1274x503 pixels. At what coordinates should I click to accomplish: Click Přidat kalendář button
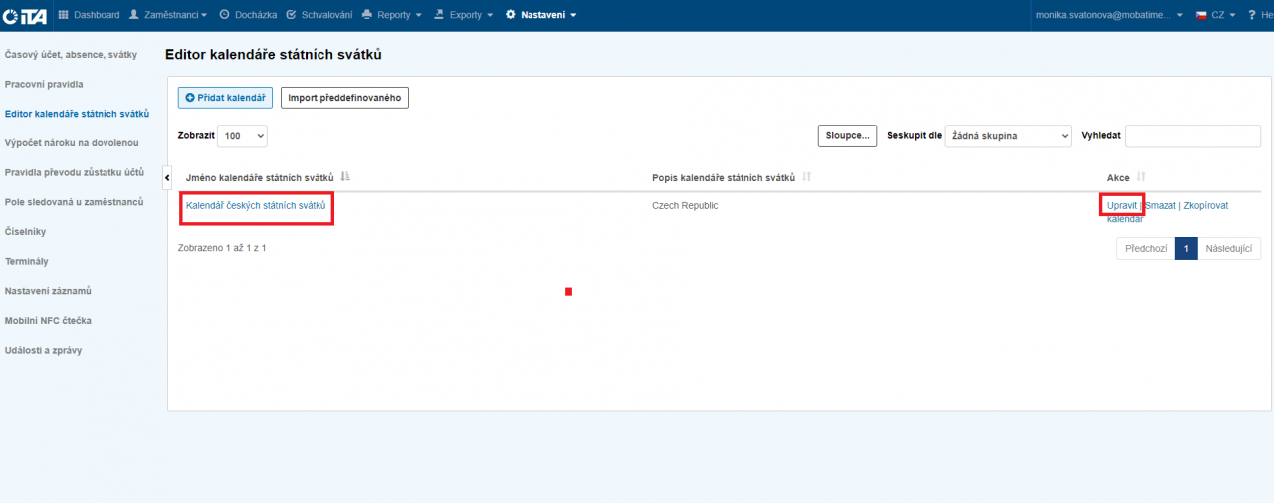[225, 98]
